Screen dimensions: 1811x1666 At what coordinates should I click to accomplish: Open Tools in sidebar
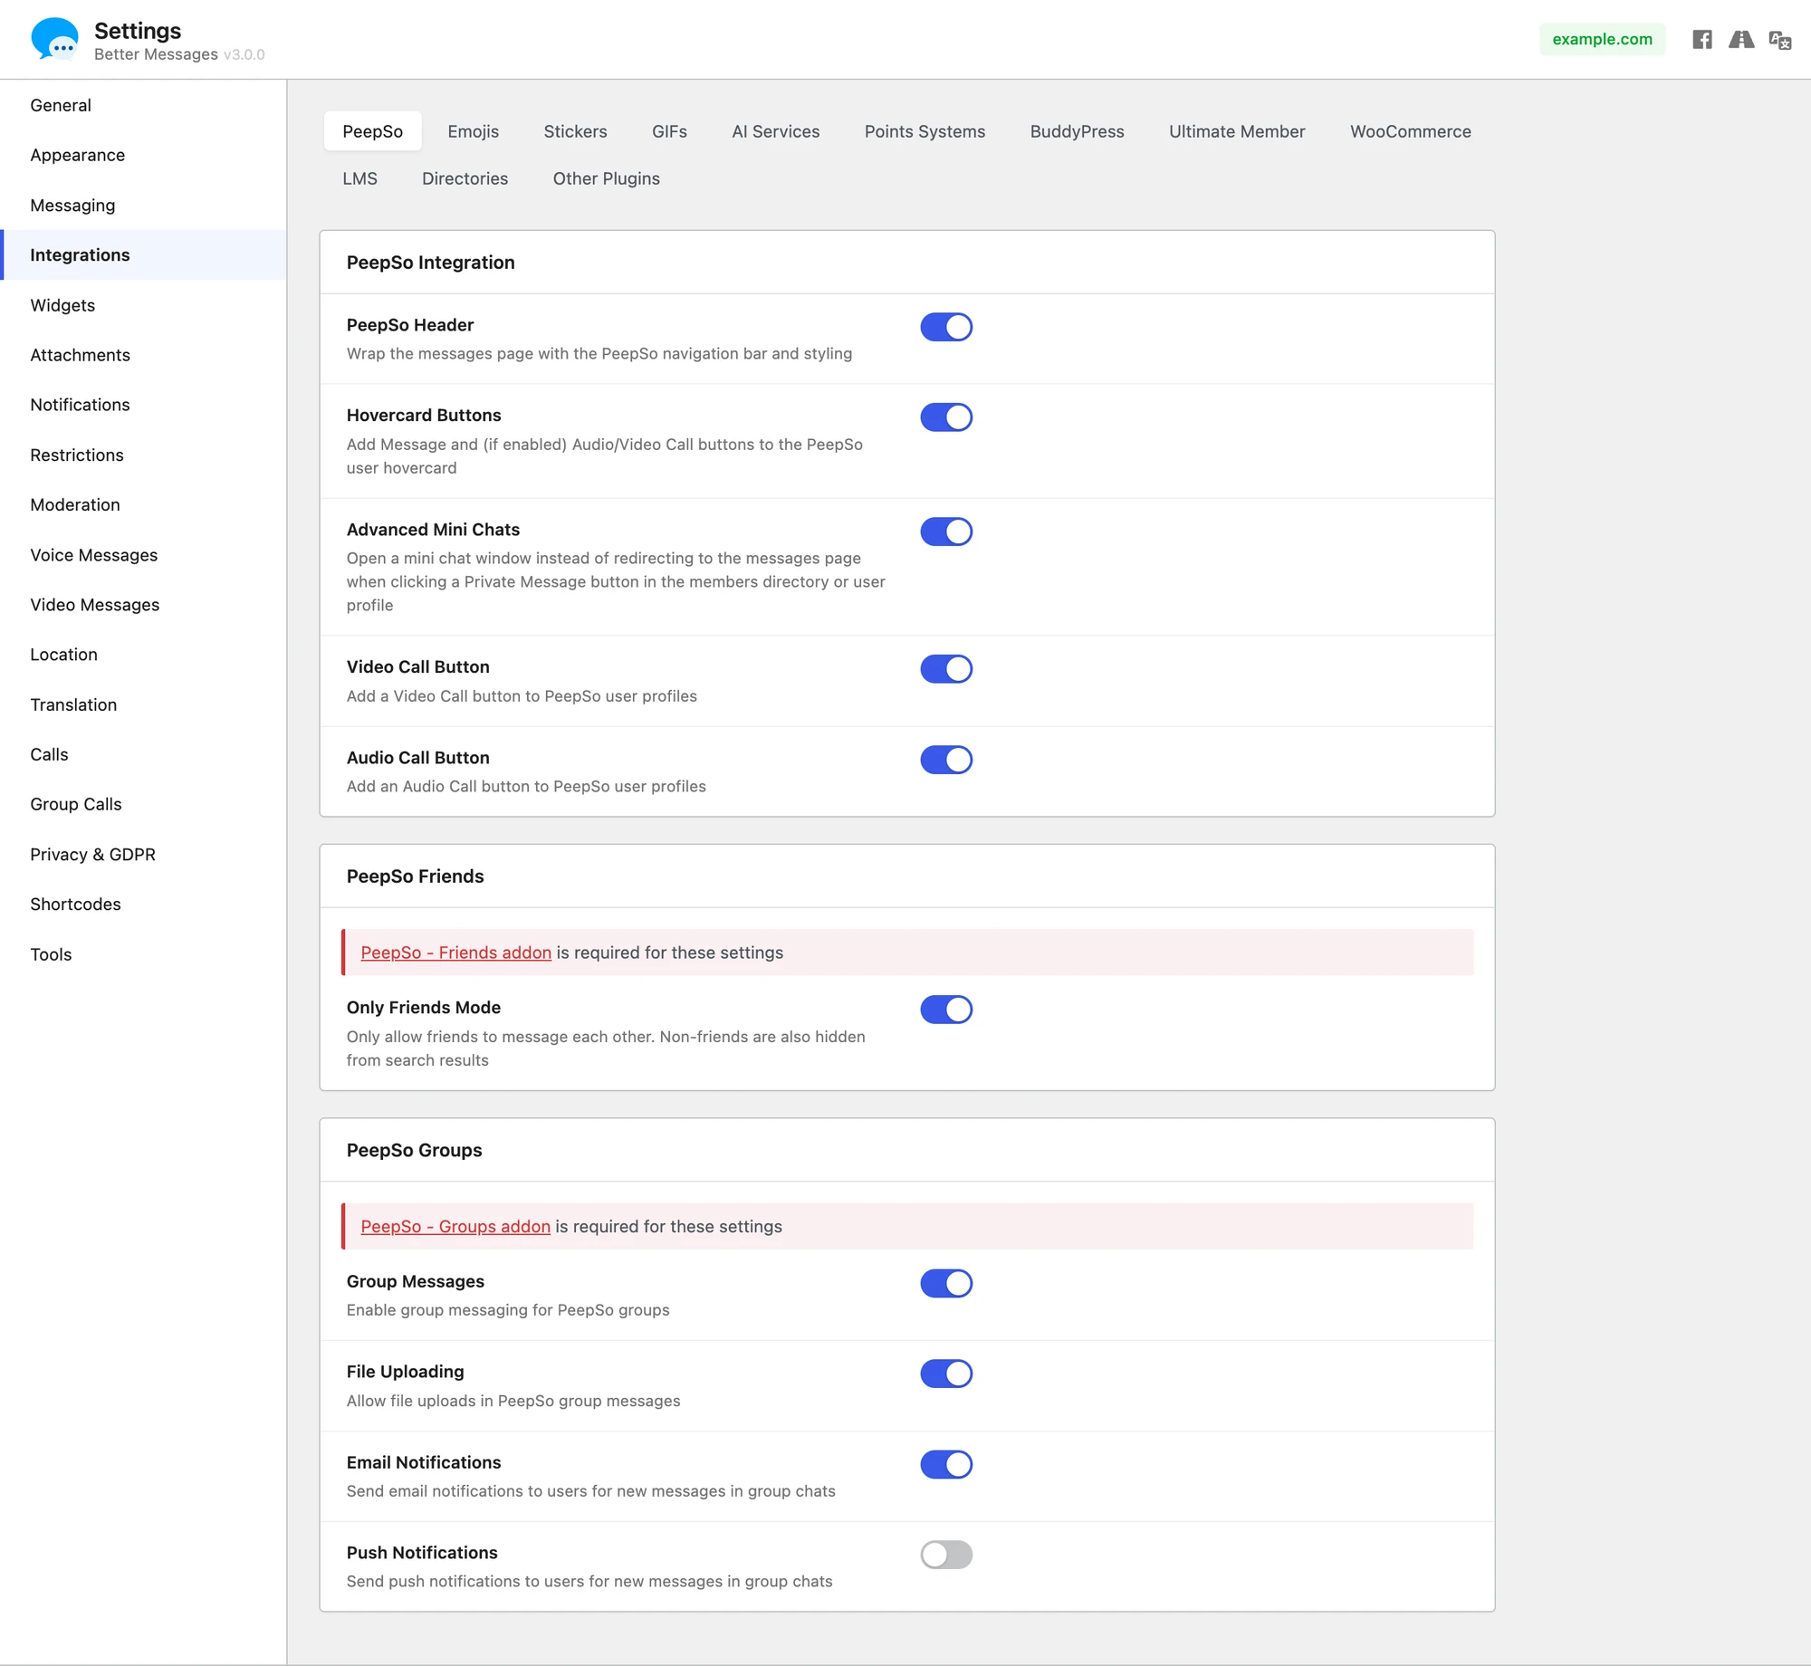tap(143, 954)
